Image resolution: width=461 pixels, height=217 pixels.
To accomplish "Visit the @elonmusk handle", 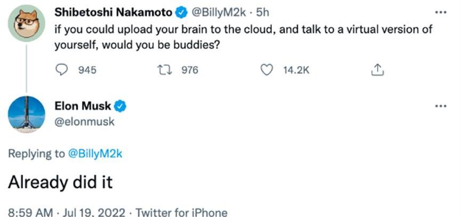I will click(85, 122).
